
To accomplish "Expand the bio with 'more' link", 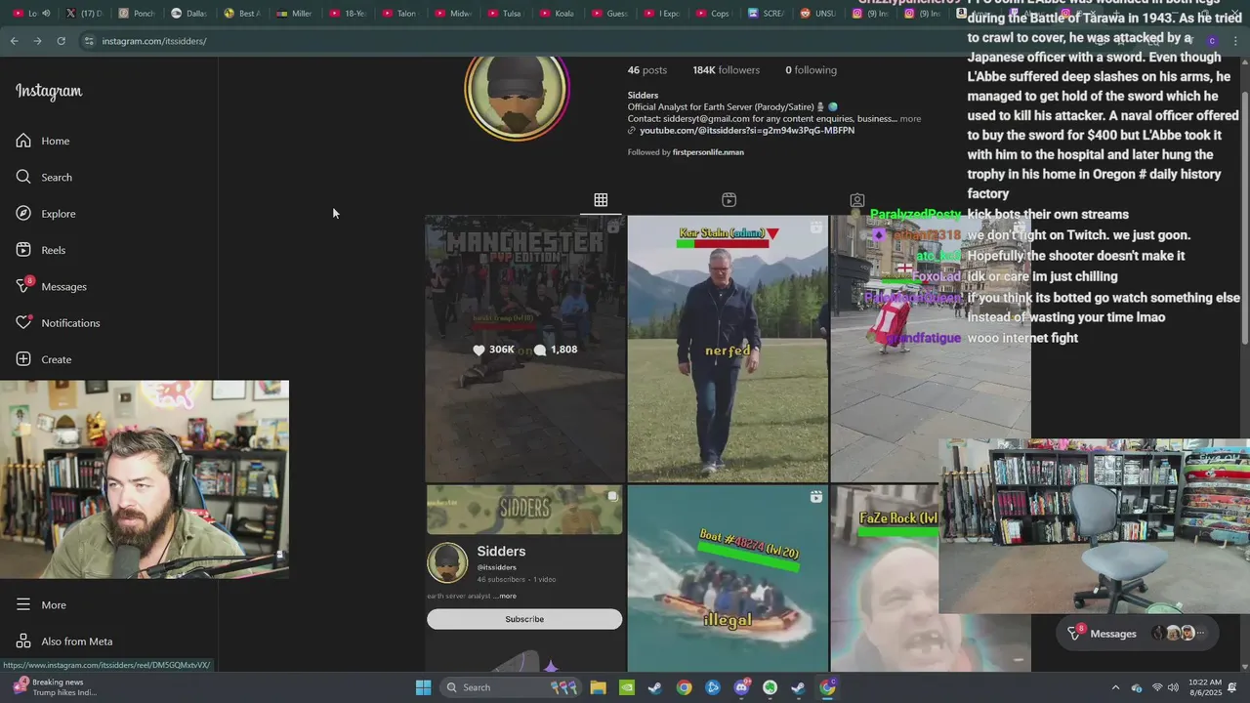I will 910,119.
